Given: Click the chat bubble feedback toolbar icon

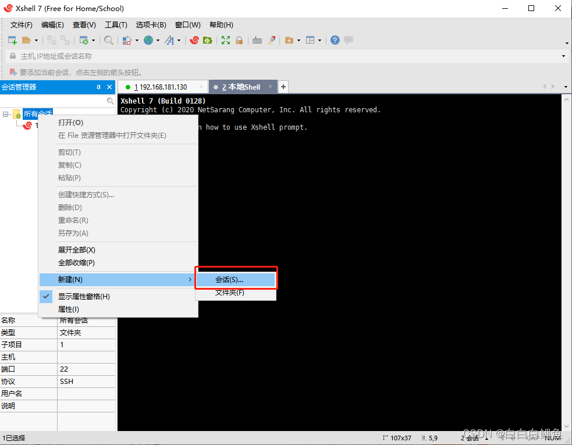Looking at the screenshot, I should click(x=349, y=40).
